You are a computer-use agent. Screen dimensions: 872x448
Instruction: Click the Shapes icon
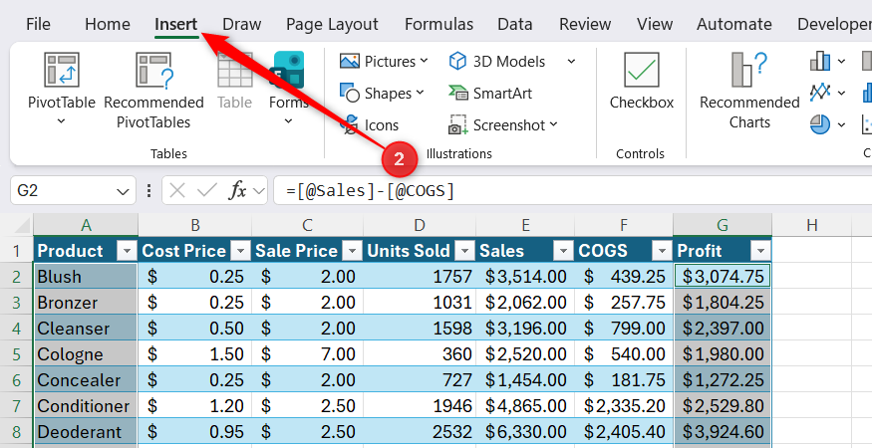pos(349,93)
